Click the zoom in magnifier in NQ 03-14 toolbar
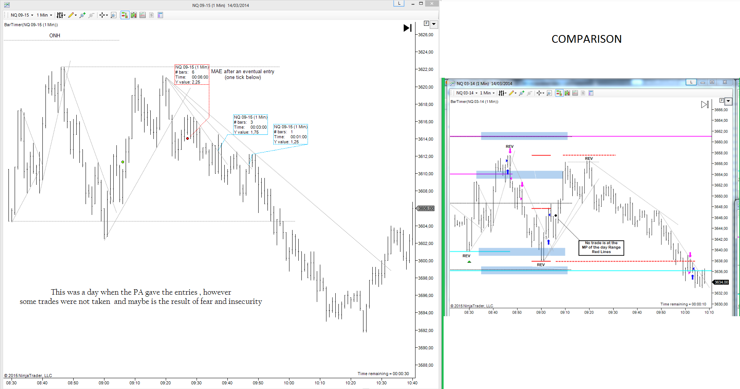 point(521,93)
